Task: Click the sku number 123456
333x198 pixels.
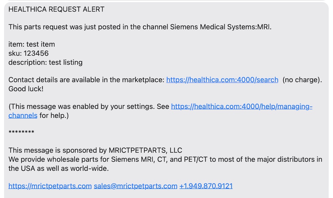Action: coord(36,53)
